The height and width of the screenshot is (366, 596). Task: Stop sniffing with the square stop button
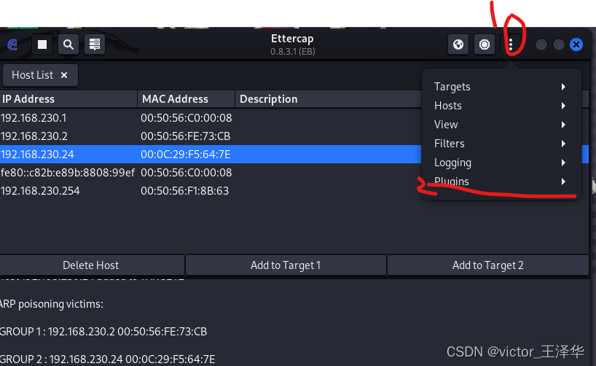42,44
